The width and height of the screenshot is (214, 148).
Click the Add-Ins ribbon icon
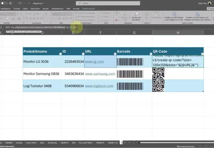147,16
